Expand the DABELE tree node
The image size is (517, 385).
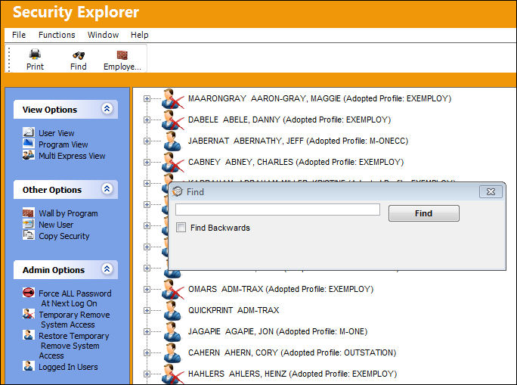coord(147,120)
